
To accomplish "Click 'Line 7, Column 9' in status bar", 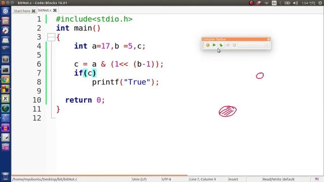I will [x=202, y=179].
